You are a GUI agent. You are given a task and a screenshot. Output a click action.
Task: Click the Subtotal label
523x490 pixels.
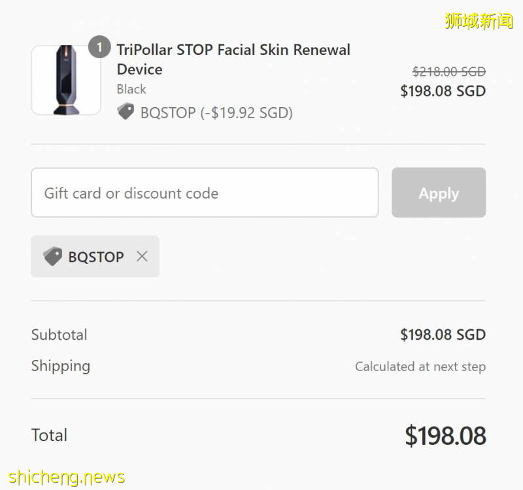click(59, 335)
